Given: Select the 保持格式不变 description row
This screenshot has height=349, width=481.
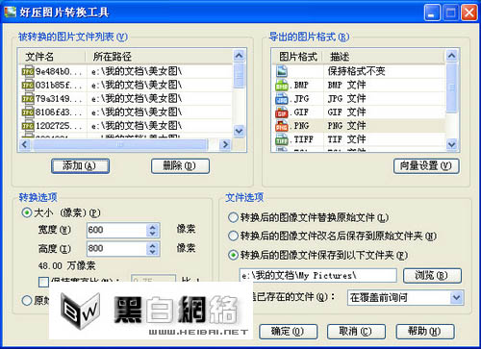Looking at the screenshot, I should pyautogui.click(x=356, y=71).
